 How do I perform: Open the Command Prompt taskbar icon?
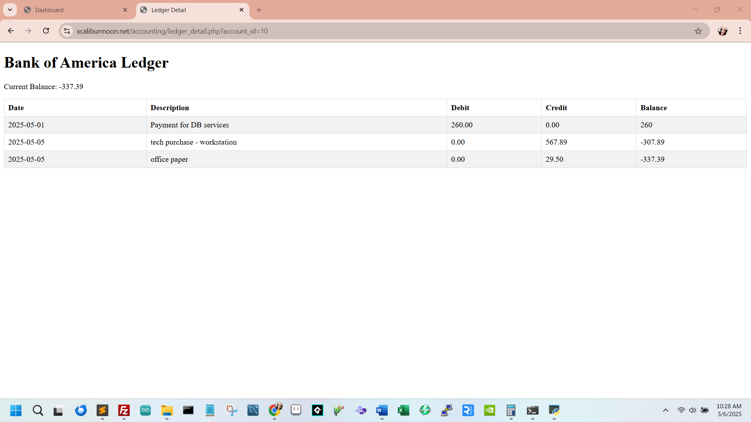189,410
